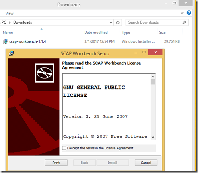Image resolution: width=198 pixels, height=173 pixels.
Task: Accept the License Agreement terms checkbox
Action: point(64,148)
